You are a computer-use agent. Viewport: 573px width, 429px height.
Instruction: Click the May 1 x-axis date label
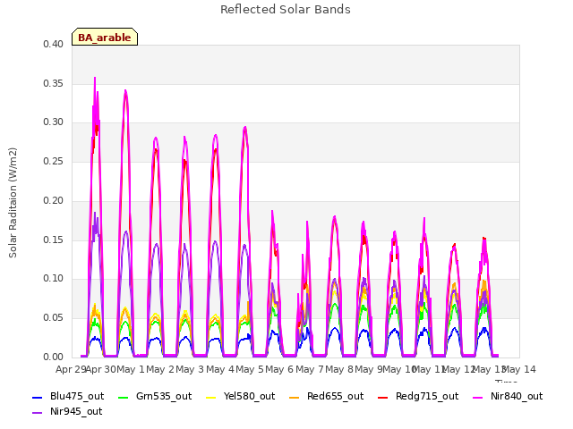click(x=132, y=370)
